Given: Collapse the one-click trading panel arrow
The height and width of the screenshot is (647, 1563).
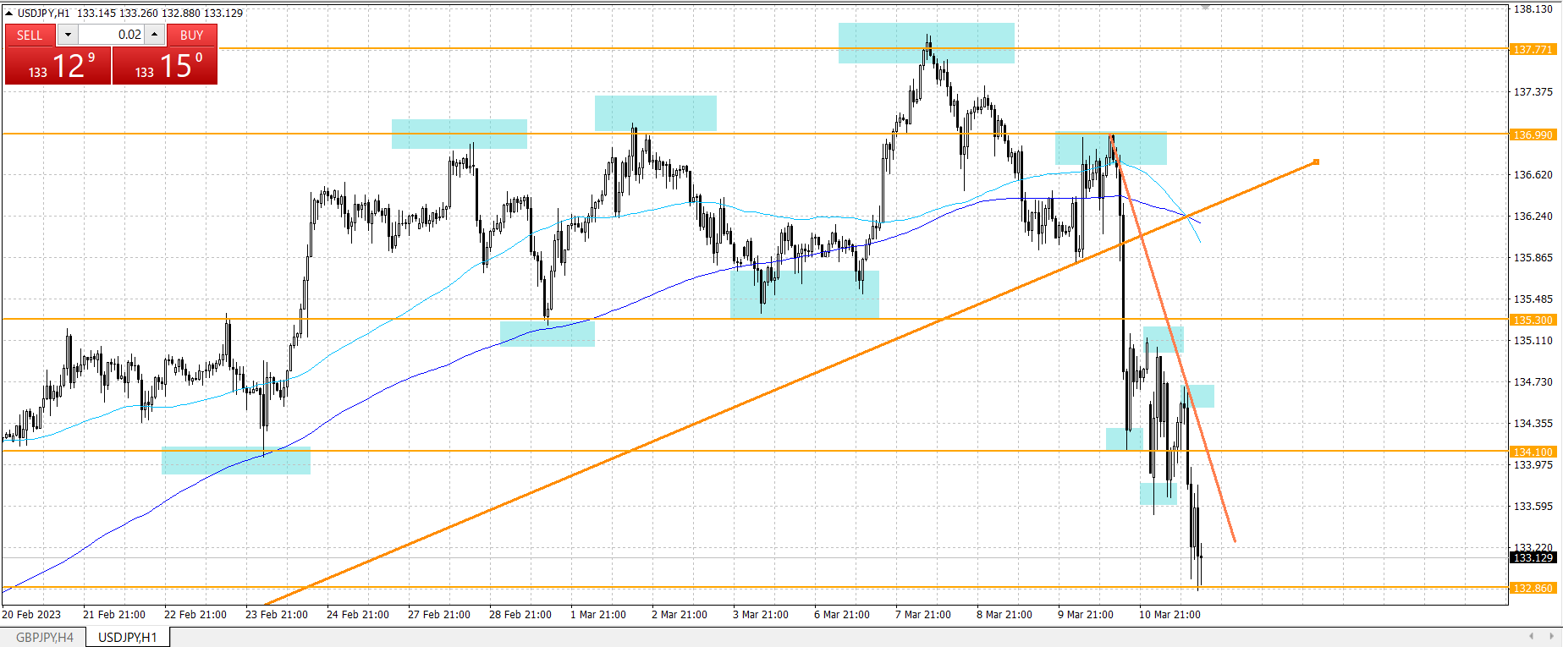Looking at the screenshot, I should tap(8, 13).
